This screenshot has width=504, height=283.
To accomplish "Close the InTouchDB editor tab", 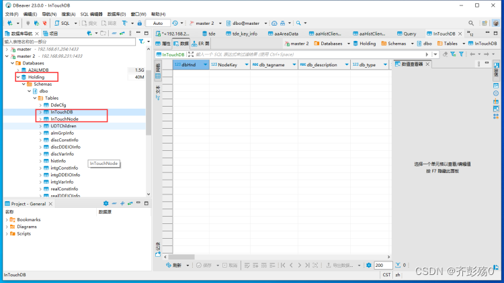I will tap(460, 34).
